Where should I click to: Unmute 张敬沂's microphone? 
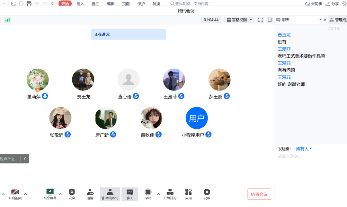pyautogui.click(x=67, y=134)
